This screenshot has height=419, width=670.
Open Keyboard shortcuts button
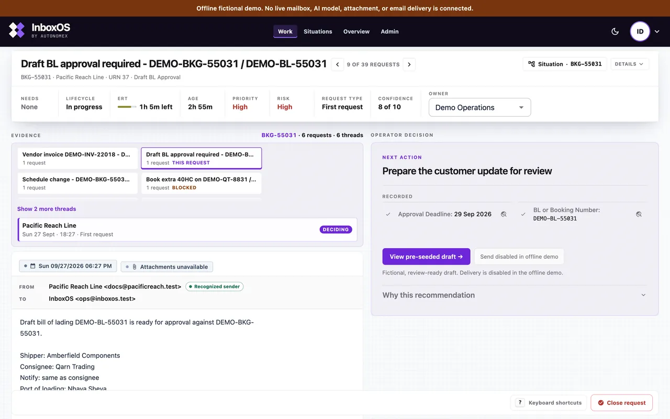pyautogui.click(x=549, y=403)
